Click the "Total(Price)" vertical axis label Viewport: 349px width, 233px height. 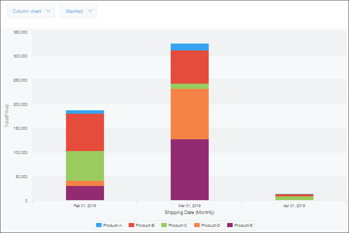(6, 115)
